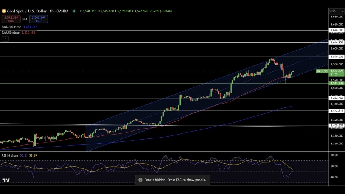Click the green 3,511.939 support level label
The height and width of the screenshot is (194, 345).
(x=336, y=83)
